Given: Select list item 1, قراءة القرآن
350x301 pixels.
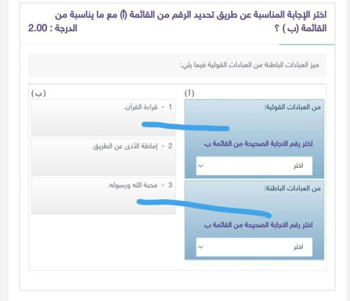Looking at the screenshot, I should coord(141,108).
